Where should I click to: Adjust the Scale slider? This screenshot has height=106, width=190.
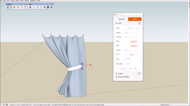pyautogui.click(x=134, y=54)
